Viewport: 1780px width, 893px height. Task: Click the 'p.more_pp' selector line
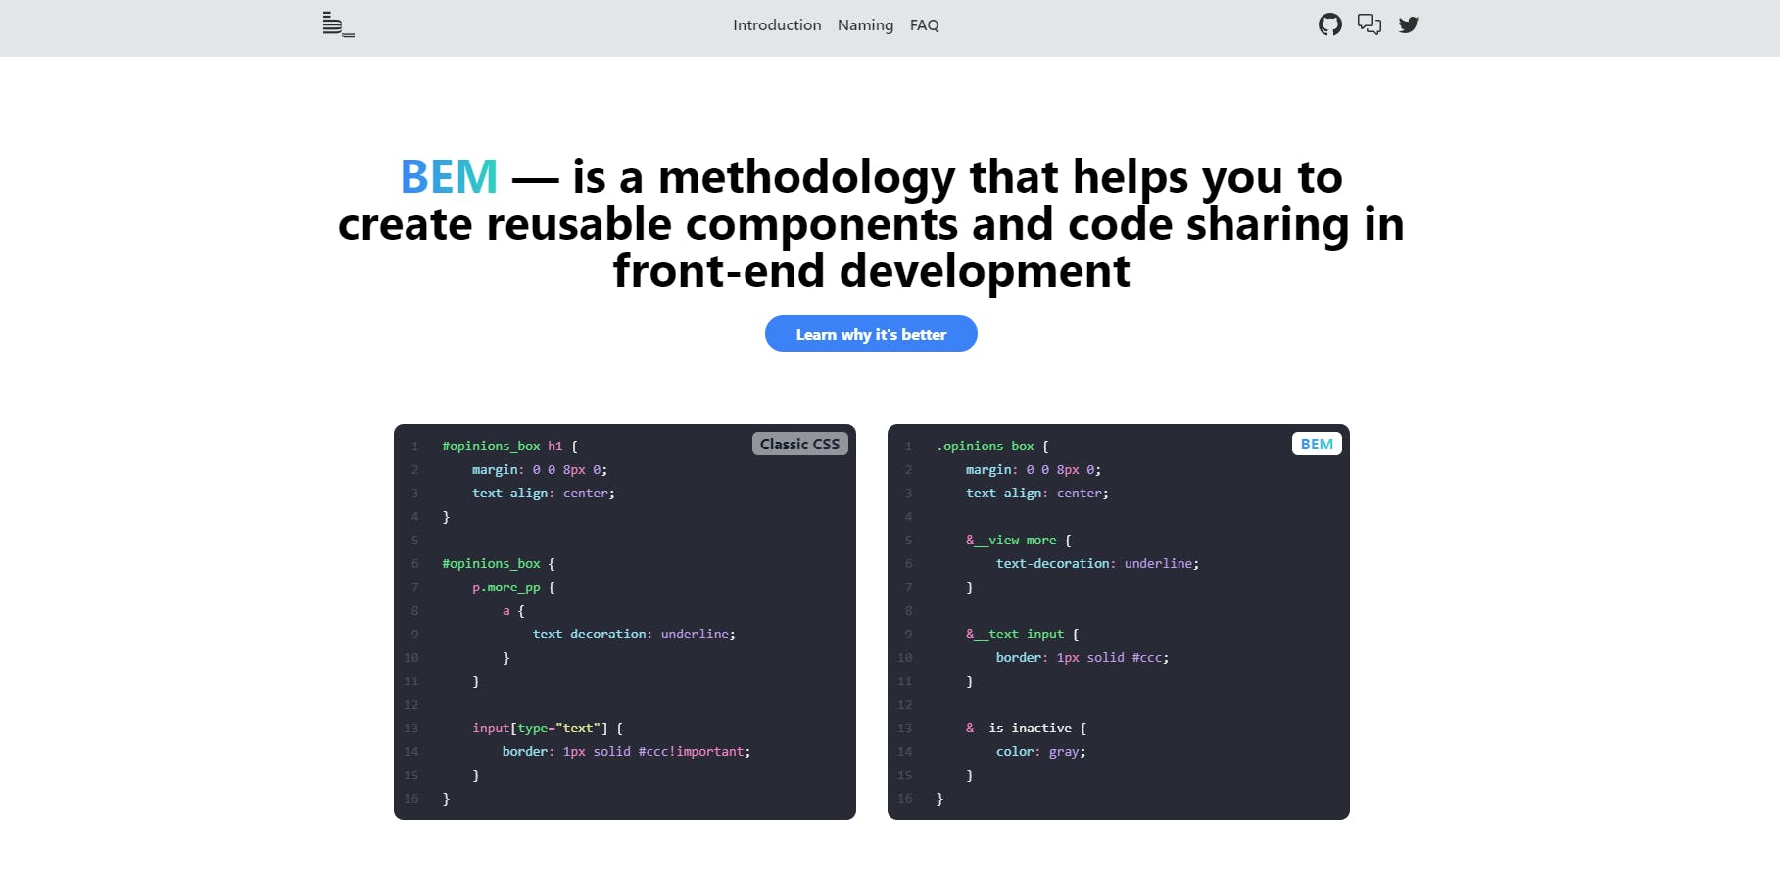point(513,587)
